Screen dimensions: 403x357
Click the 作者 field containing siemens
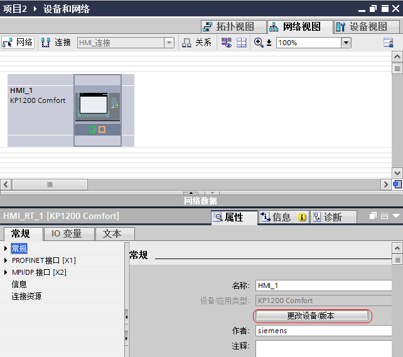click(323, 331)
